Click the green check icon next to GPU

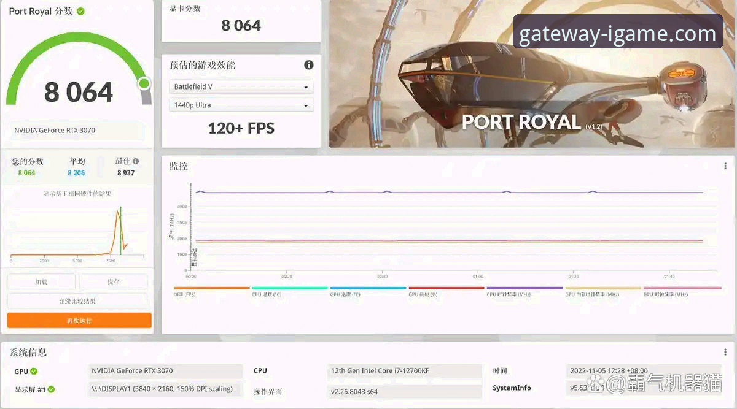coord(34,371)
